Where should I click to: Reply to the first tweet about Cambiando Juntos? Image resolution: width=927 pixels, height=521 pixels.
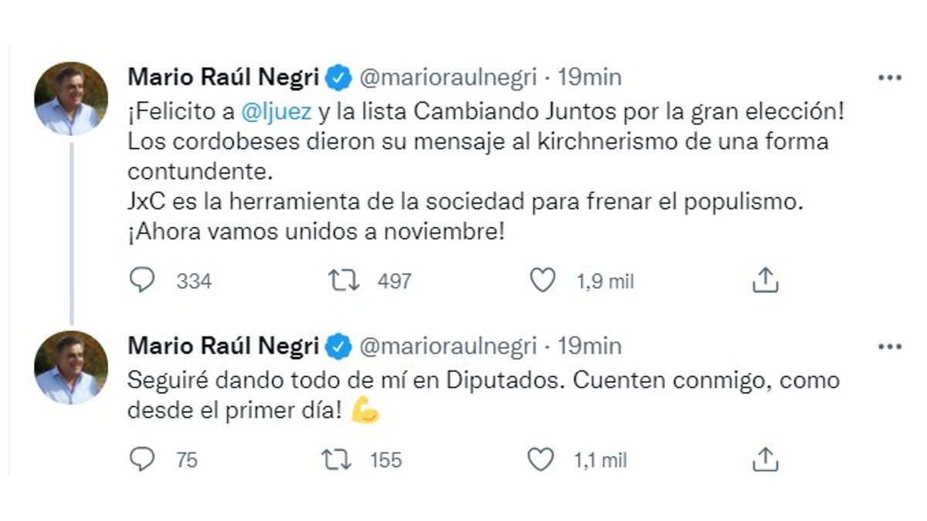pyautogui.click(x=142, y=281)
